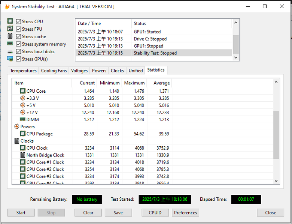Click the North Bridge Clock row icon
Viewport: 292px width, 224px height.
coord(22,155)
